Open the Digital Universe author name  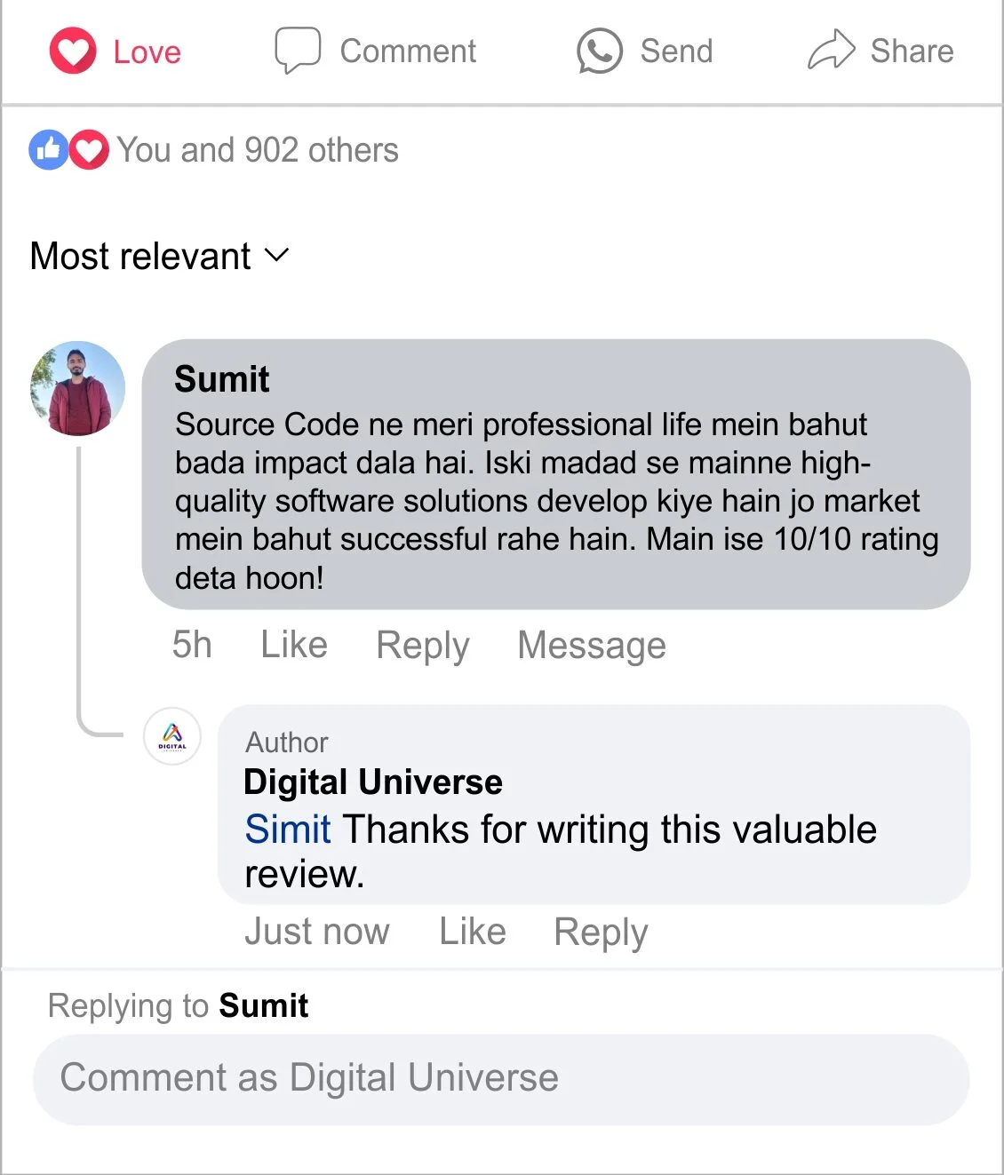click(373, 782)
